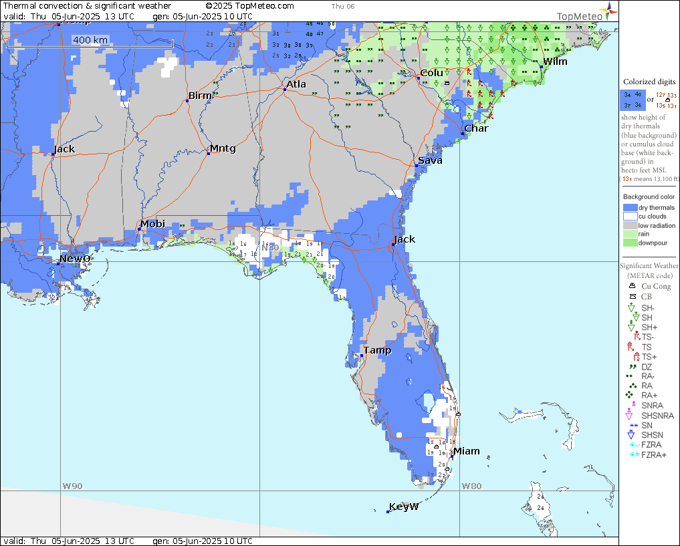
Task: Click the FZRA freezing rain symbol
Action: [x=635, y=444]
